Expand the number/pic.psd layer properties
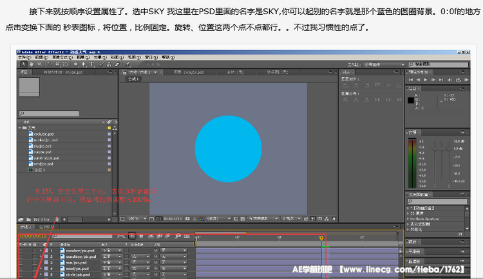This screenshot has height=279, width=483. [41, 250]
